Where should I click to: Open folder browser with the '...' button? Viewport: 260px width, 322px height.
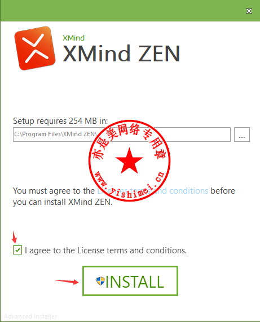coord(242,135)
